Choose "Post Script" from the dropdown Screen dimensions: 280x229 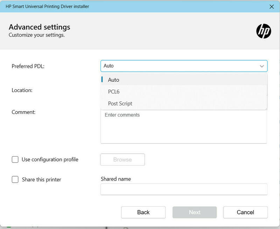point(120,103)
